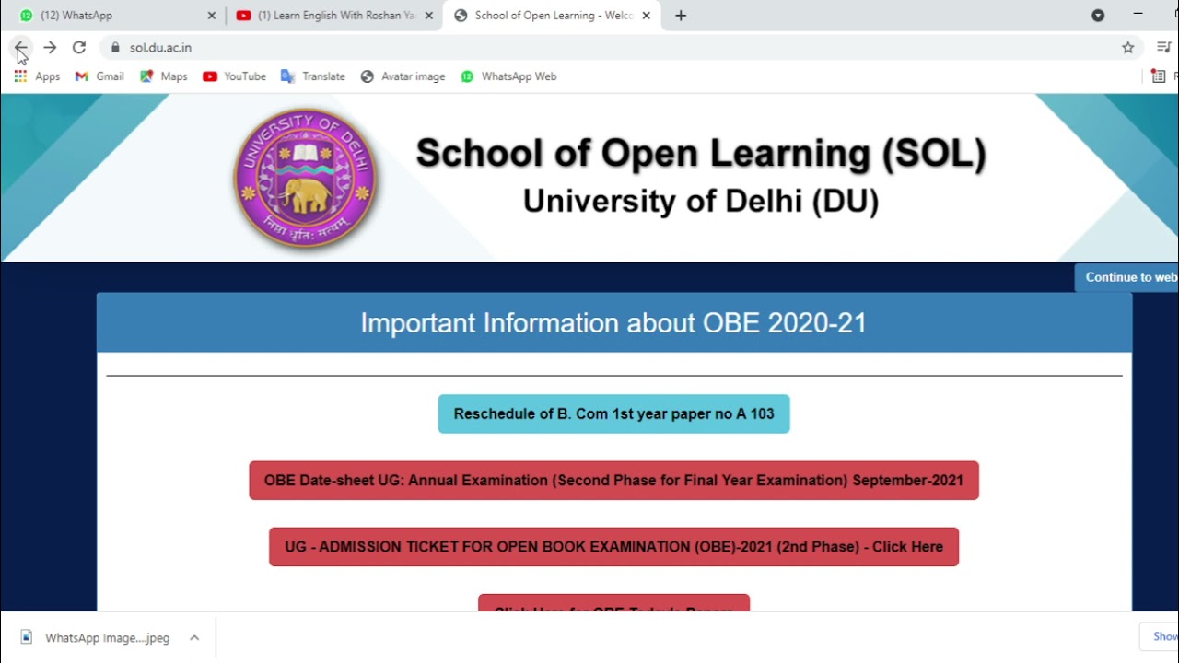
Task: Open UG Admission Ticket for OBE-2021 button
Action: pyautogui.click(x=613, y=546)
